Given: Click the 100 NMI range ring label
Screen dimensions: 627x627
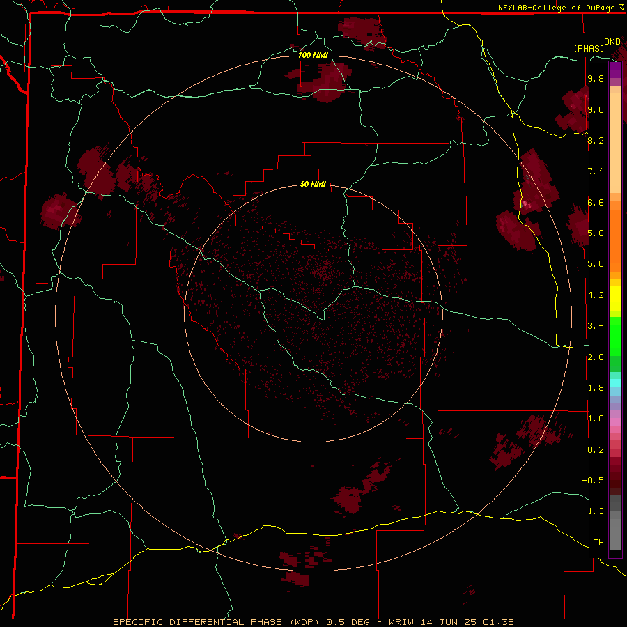Looking at the screenshot, I should pos(313,55).
